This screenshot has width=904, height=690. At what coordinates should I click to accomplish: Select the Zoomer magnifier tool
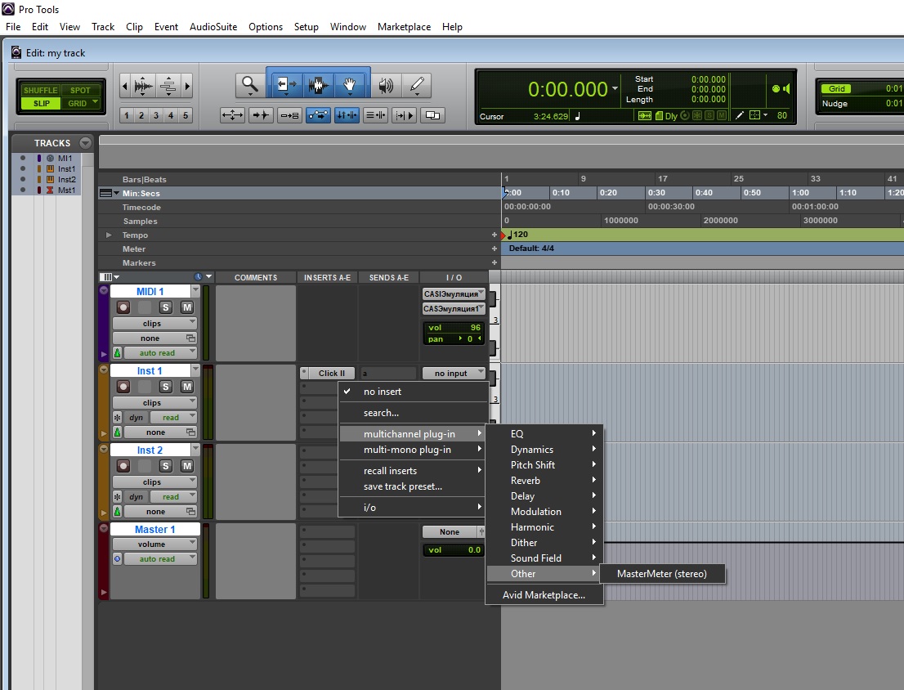pos(249,85)
